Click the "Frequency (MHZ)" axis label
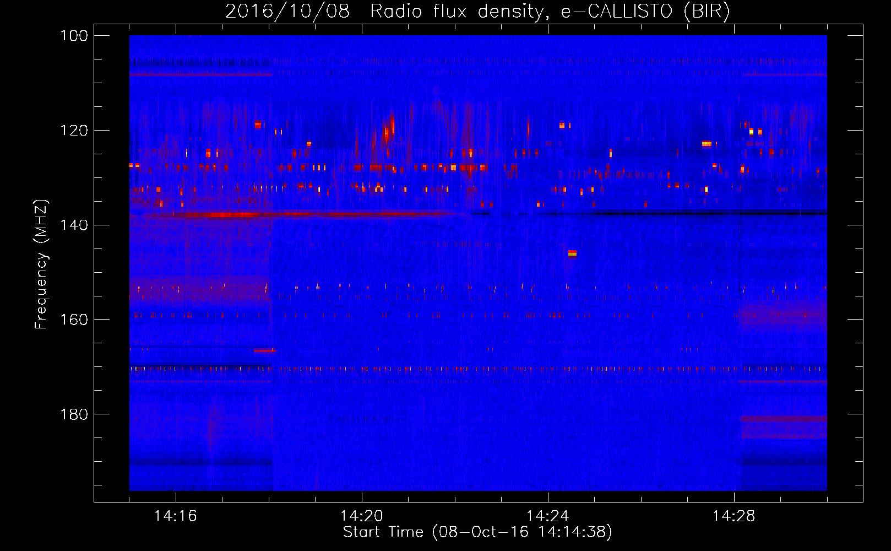The height and width of the screenshot is (551, 891). pyautogui.click(x=41, y=264)
